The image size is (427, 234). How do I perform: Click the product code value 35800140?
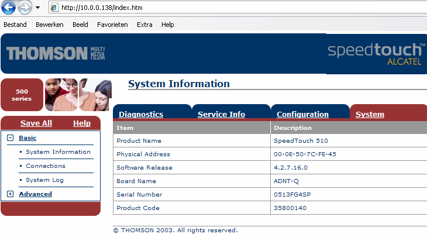290,208
